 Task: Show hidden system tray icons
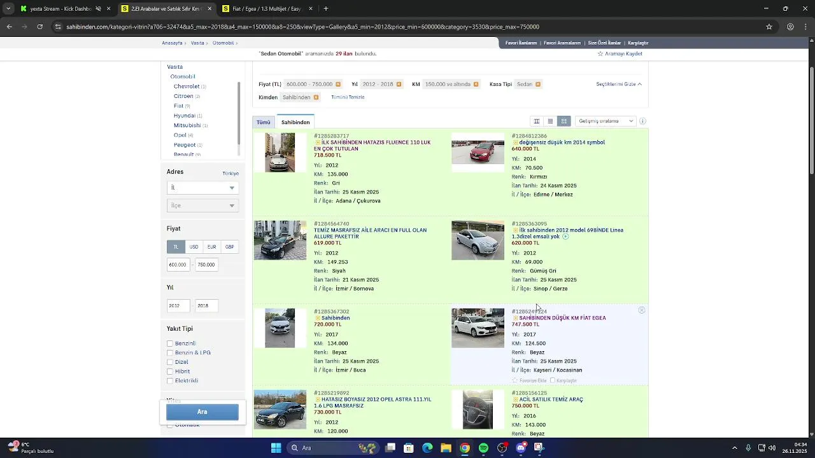click(734, 448)
